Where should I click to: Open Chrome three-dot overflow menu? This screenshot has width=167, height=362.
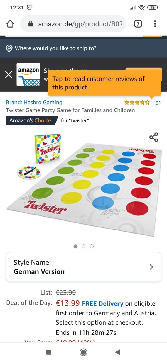(x=155, y=24)
